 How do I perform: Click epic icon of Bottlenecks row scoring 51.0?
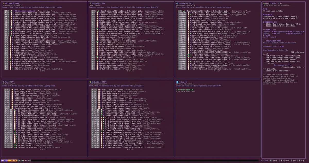11,11
